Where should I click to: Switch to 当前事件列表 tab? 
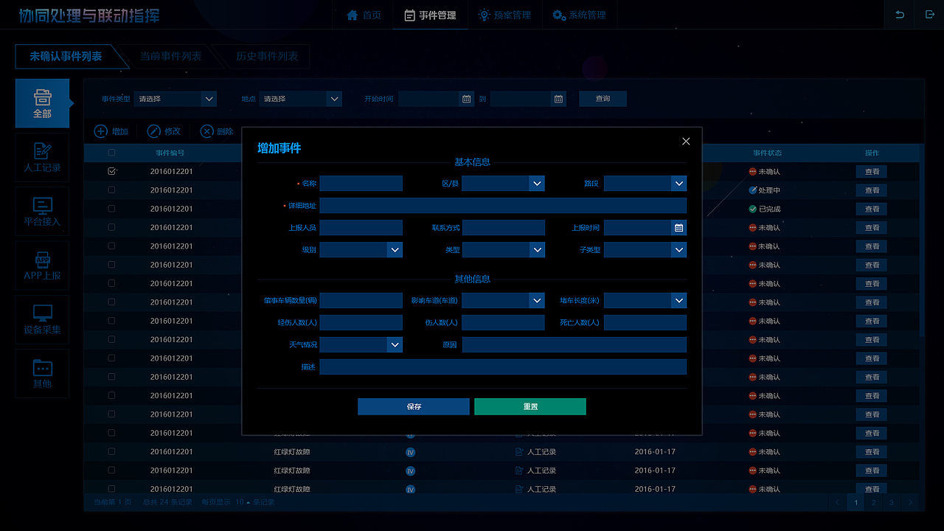pos(170,57)
